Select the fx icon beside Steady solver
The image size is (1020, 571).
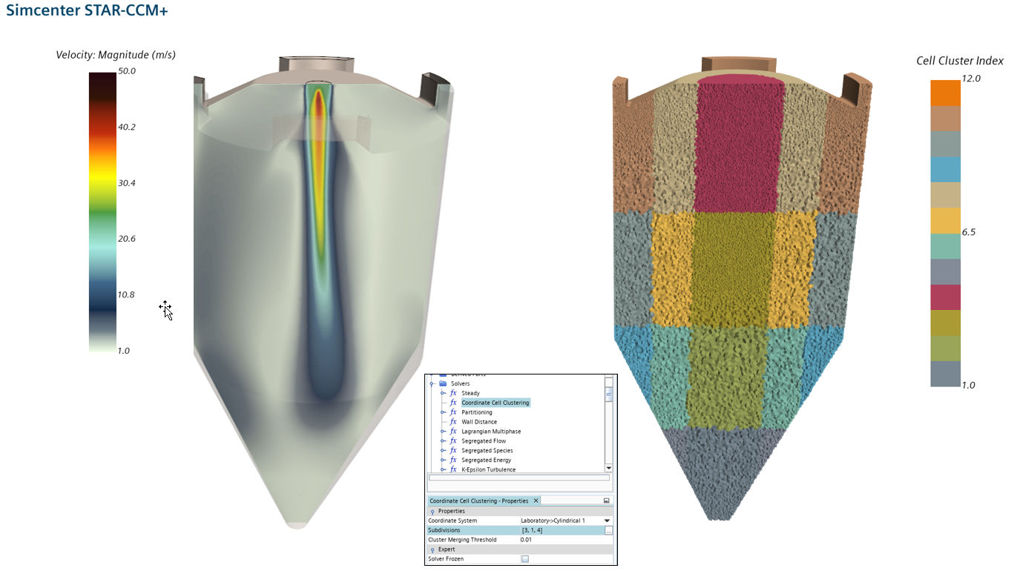pos(453,393)
